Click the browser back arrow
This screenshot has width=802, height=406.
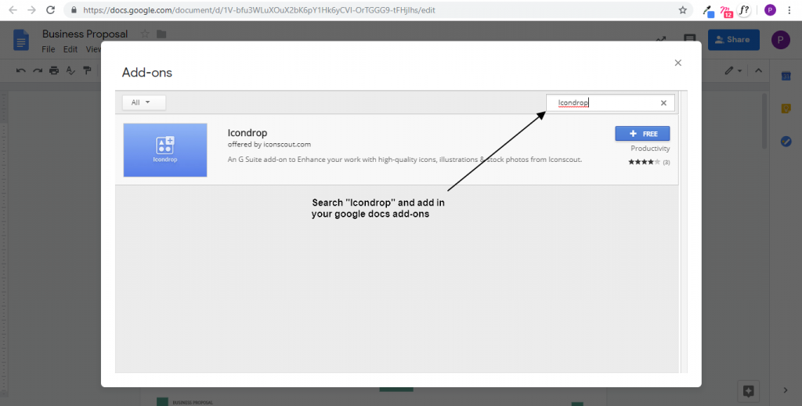13,10
